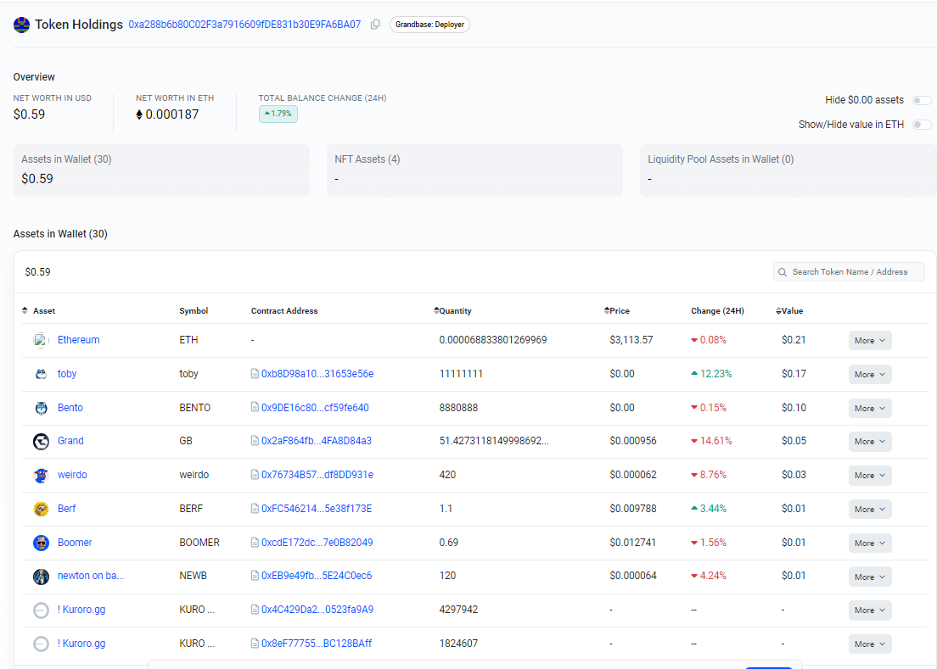
Task: Open the Berf asset link
Action: click(66, 509)
